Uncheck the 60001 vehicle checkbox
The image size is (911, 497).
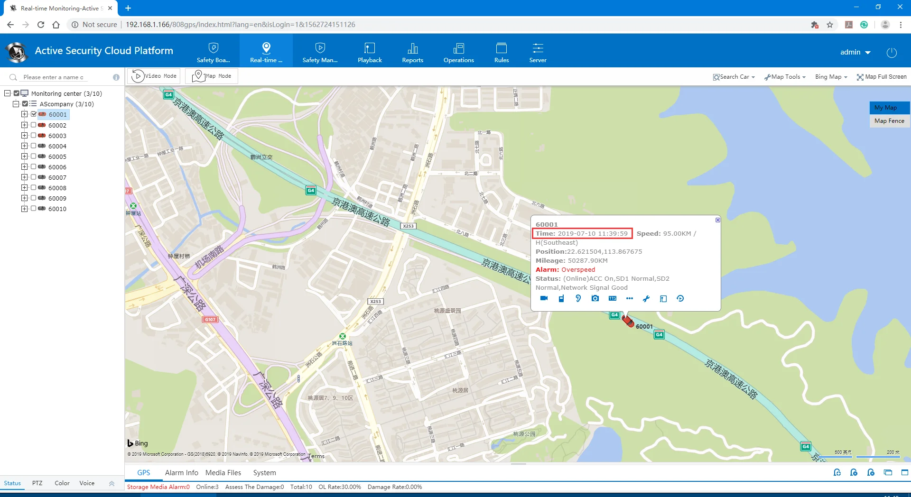coord(33,114)
